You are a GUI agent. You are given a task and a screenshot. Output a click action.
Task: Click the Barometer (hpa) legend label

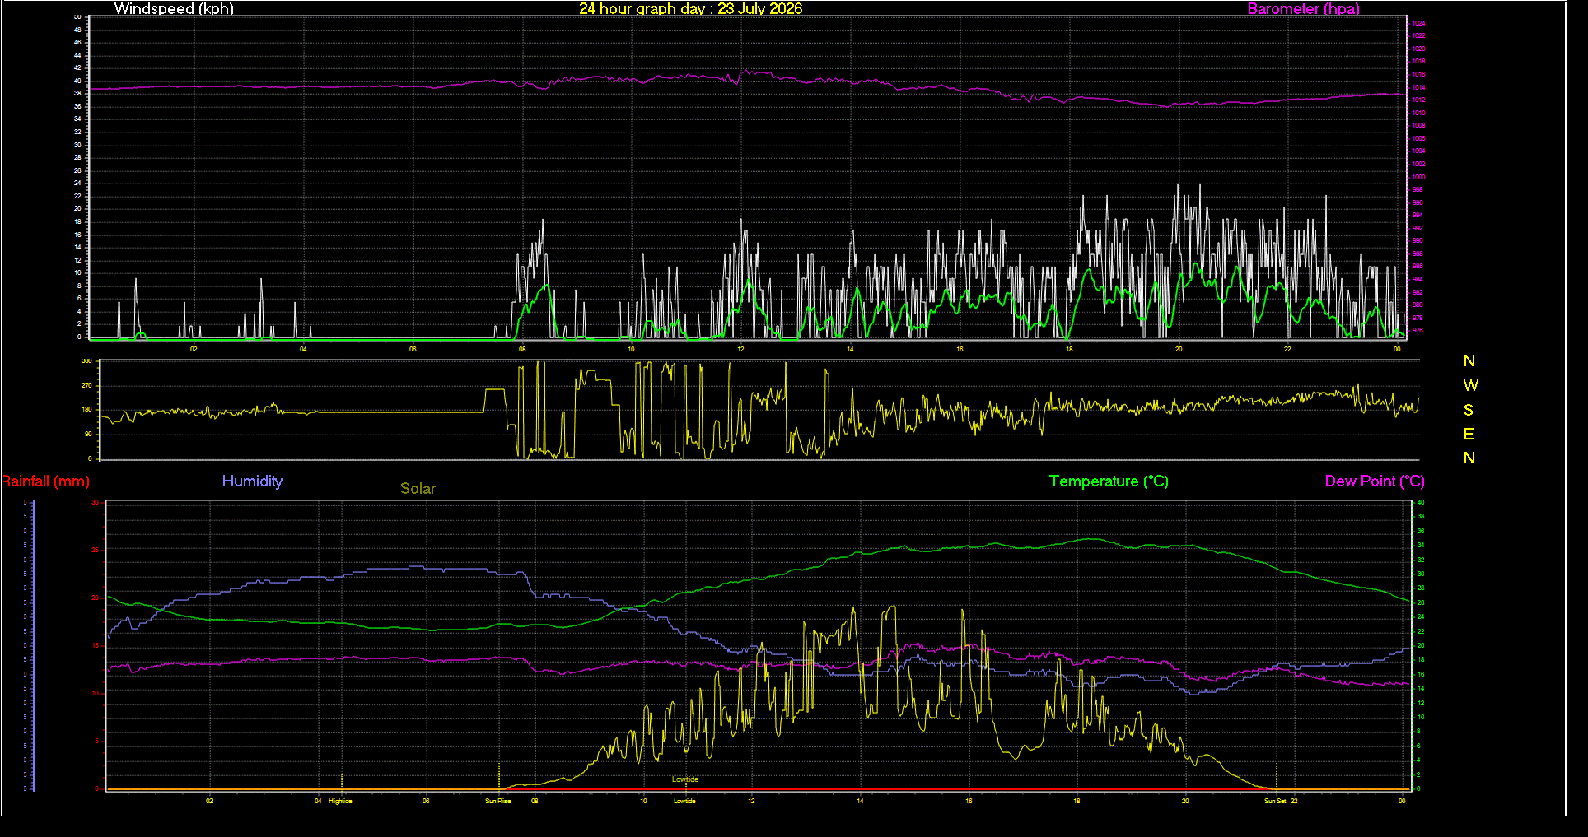[x=1303, y=8]
